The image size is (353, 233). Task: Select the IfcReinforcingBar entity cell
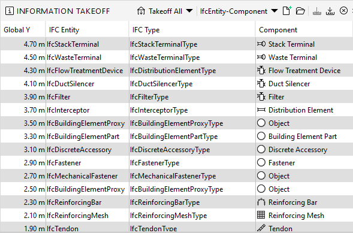pos(88,202)
